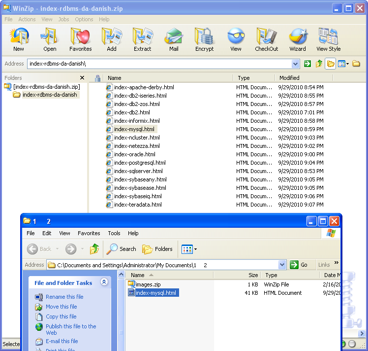Expand Explorer address bar dropdown
This screenshot has width=368, height=351.
tap(282, 265)
